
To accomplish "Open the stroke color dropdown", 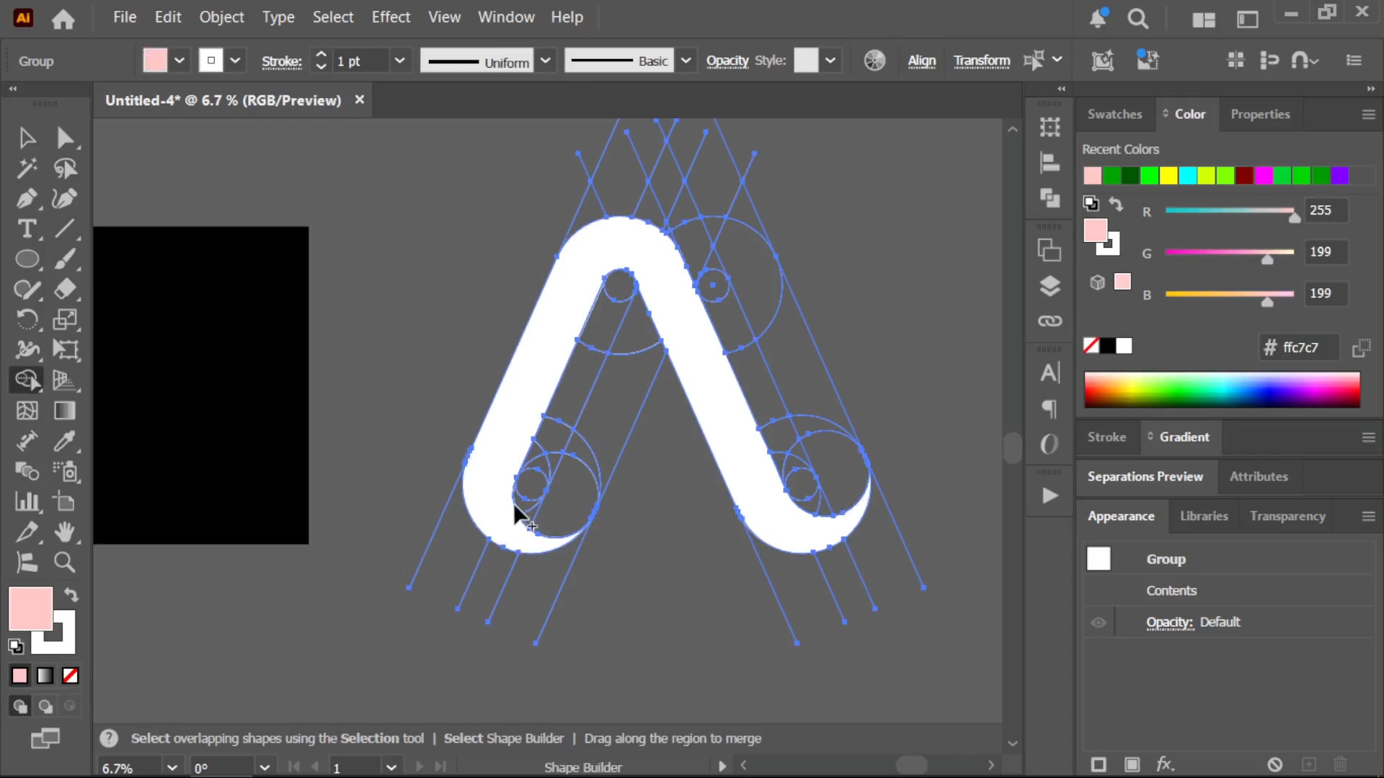I will (x=235, y=61).
